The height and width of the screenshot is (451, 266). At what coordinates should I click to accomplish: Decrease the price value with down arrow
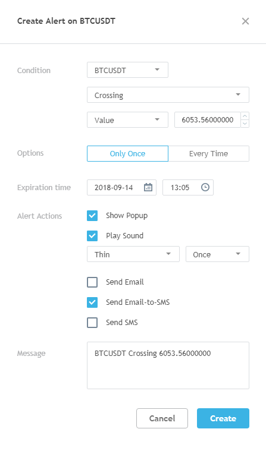coord(245,124)
